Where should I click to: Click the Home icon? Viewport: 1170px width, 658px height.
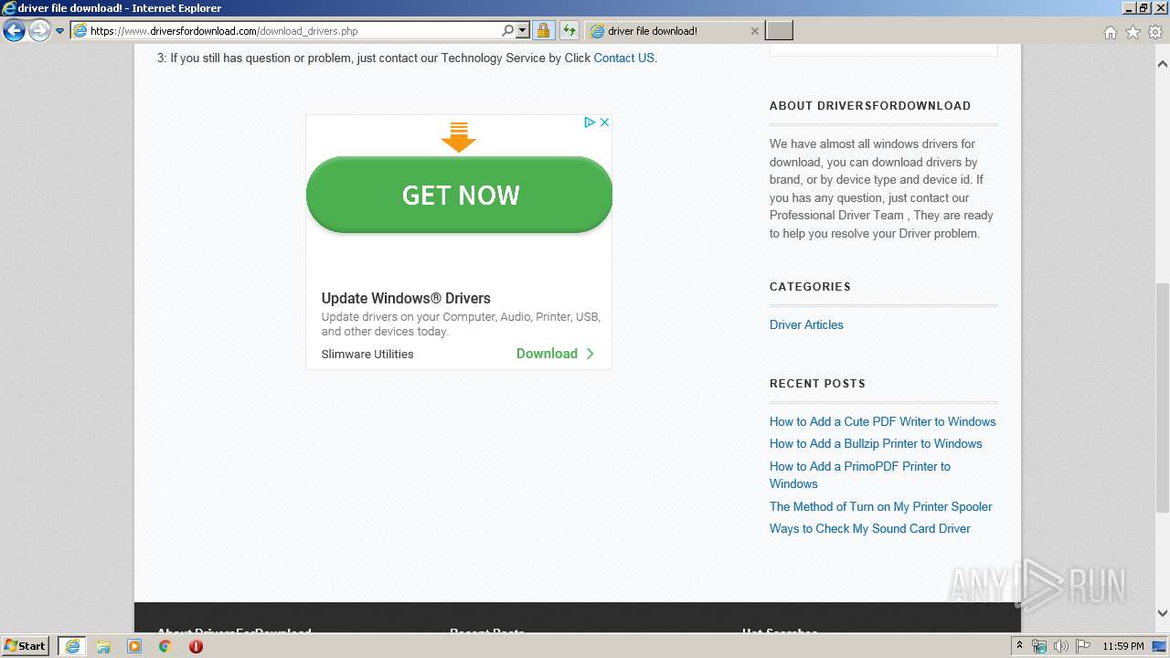point(1110,32)
